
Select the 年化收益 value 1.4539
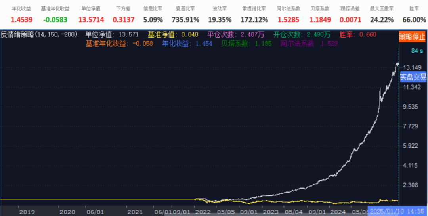click(21, 20)
